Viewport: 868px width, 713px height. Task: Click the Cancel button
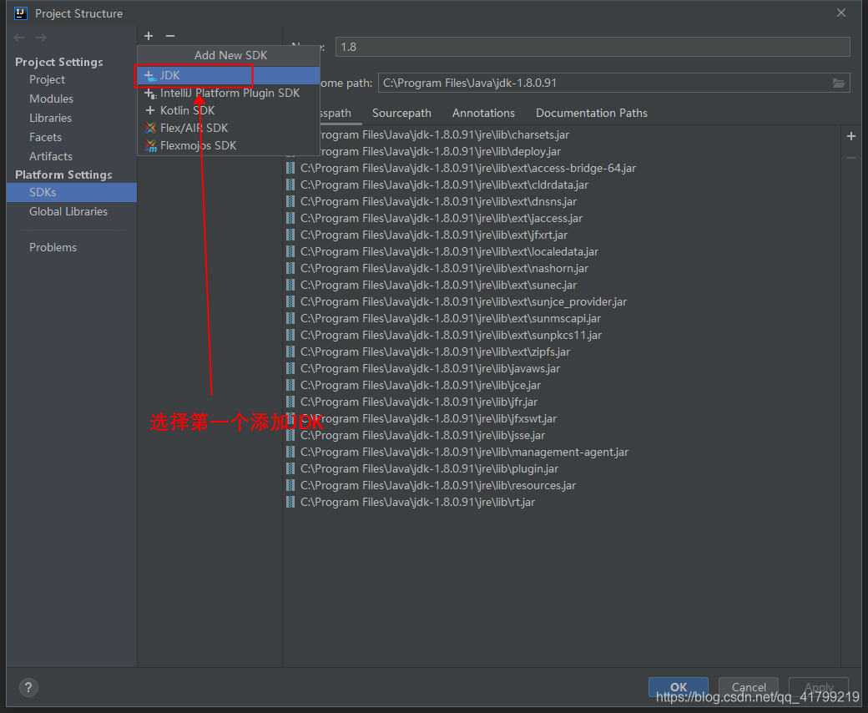[749, 687]
